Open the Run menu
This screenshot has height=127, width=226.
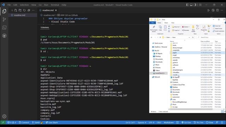pos(46,5)
